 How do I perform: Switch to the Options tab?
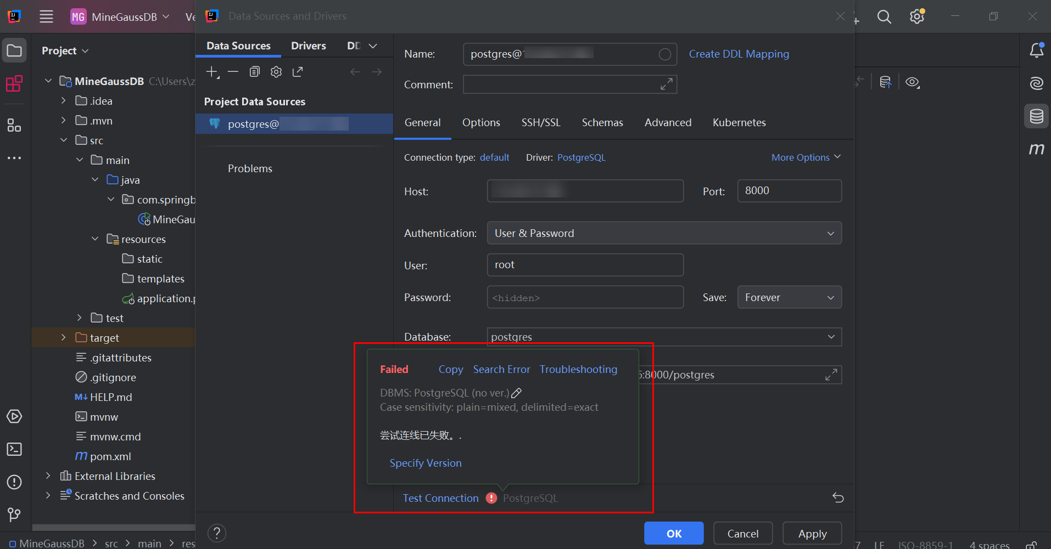coord(481,122)
